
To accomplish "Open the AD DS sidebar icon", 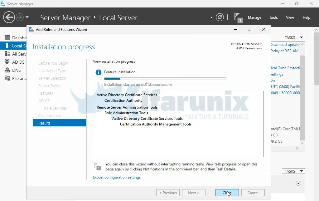I will pos(7,62).
